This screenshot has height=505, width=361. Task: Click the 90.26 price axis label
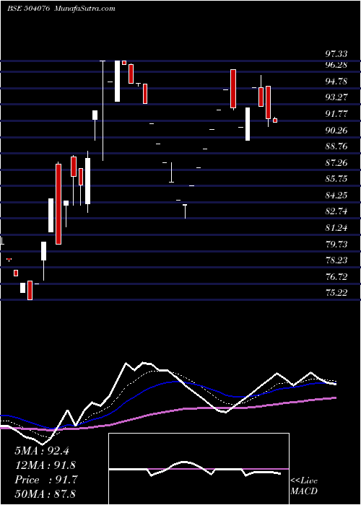(336, 130)
